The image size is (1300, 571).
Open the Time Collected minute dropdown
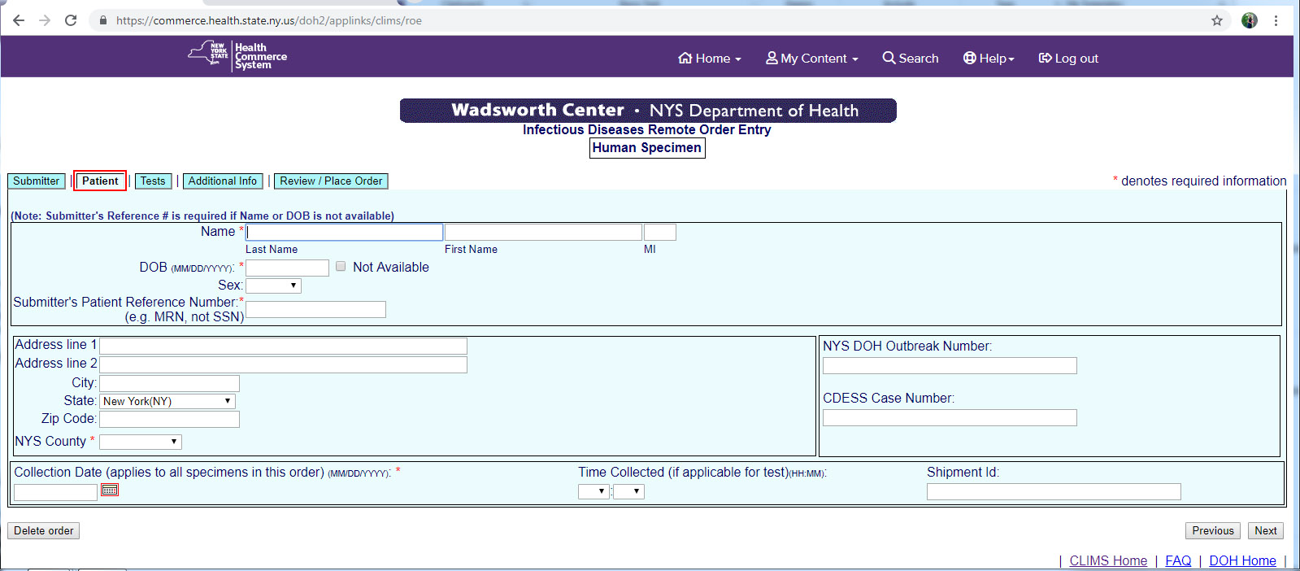click(x=628, y=491)
